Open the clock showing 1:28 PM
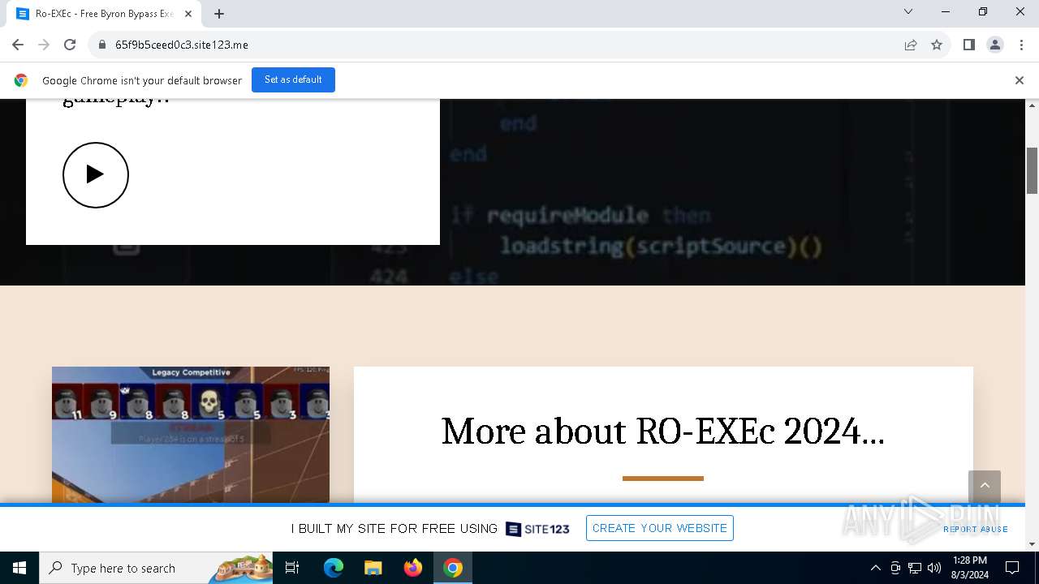Viewport: 1039px width, 584px height. tap(970, 568)
